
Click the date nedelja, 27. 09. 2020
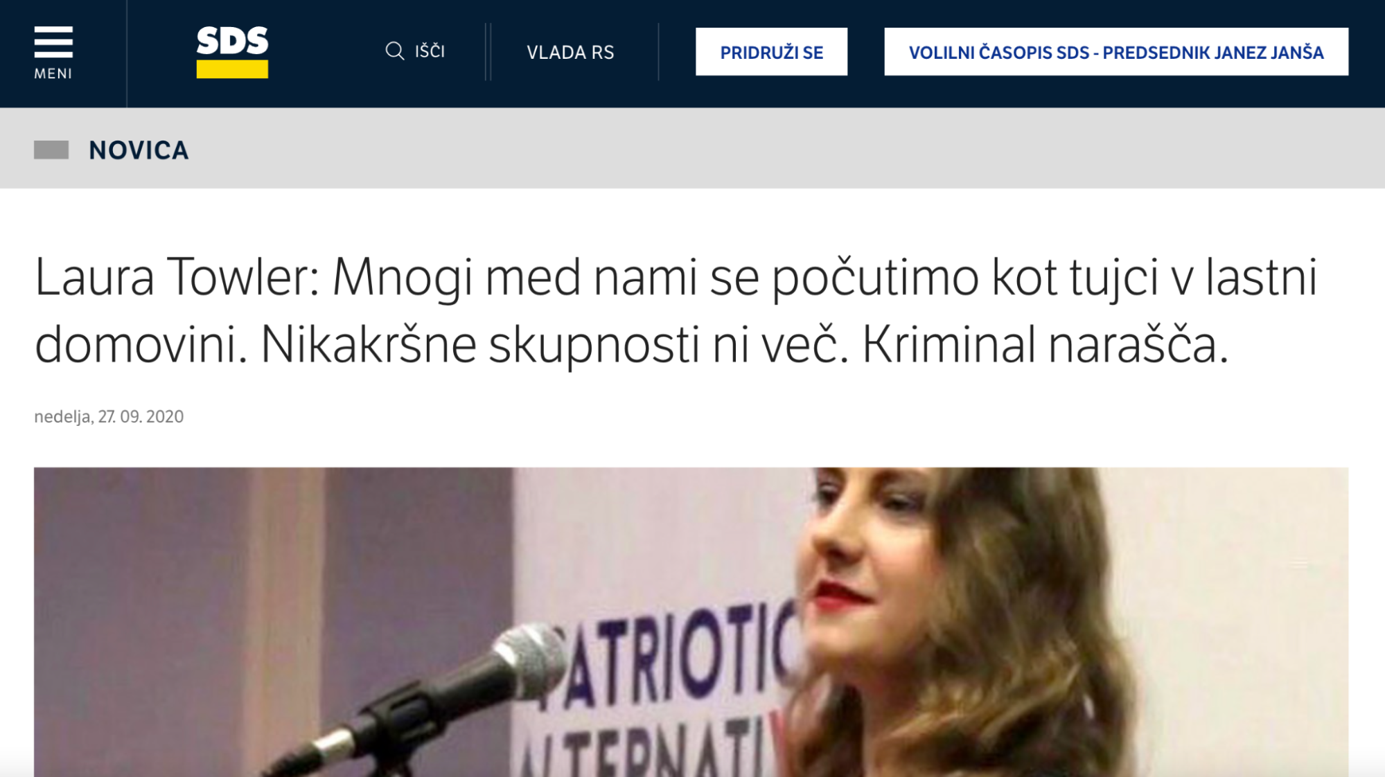coord(109,416)
